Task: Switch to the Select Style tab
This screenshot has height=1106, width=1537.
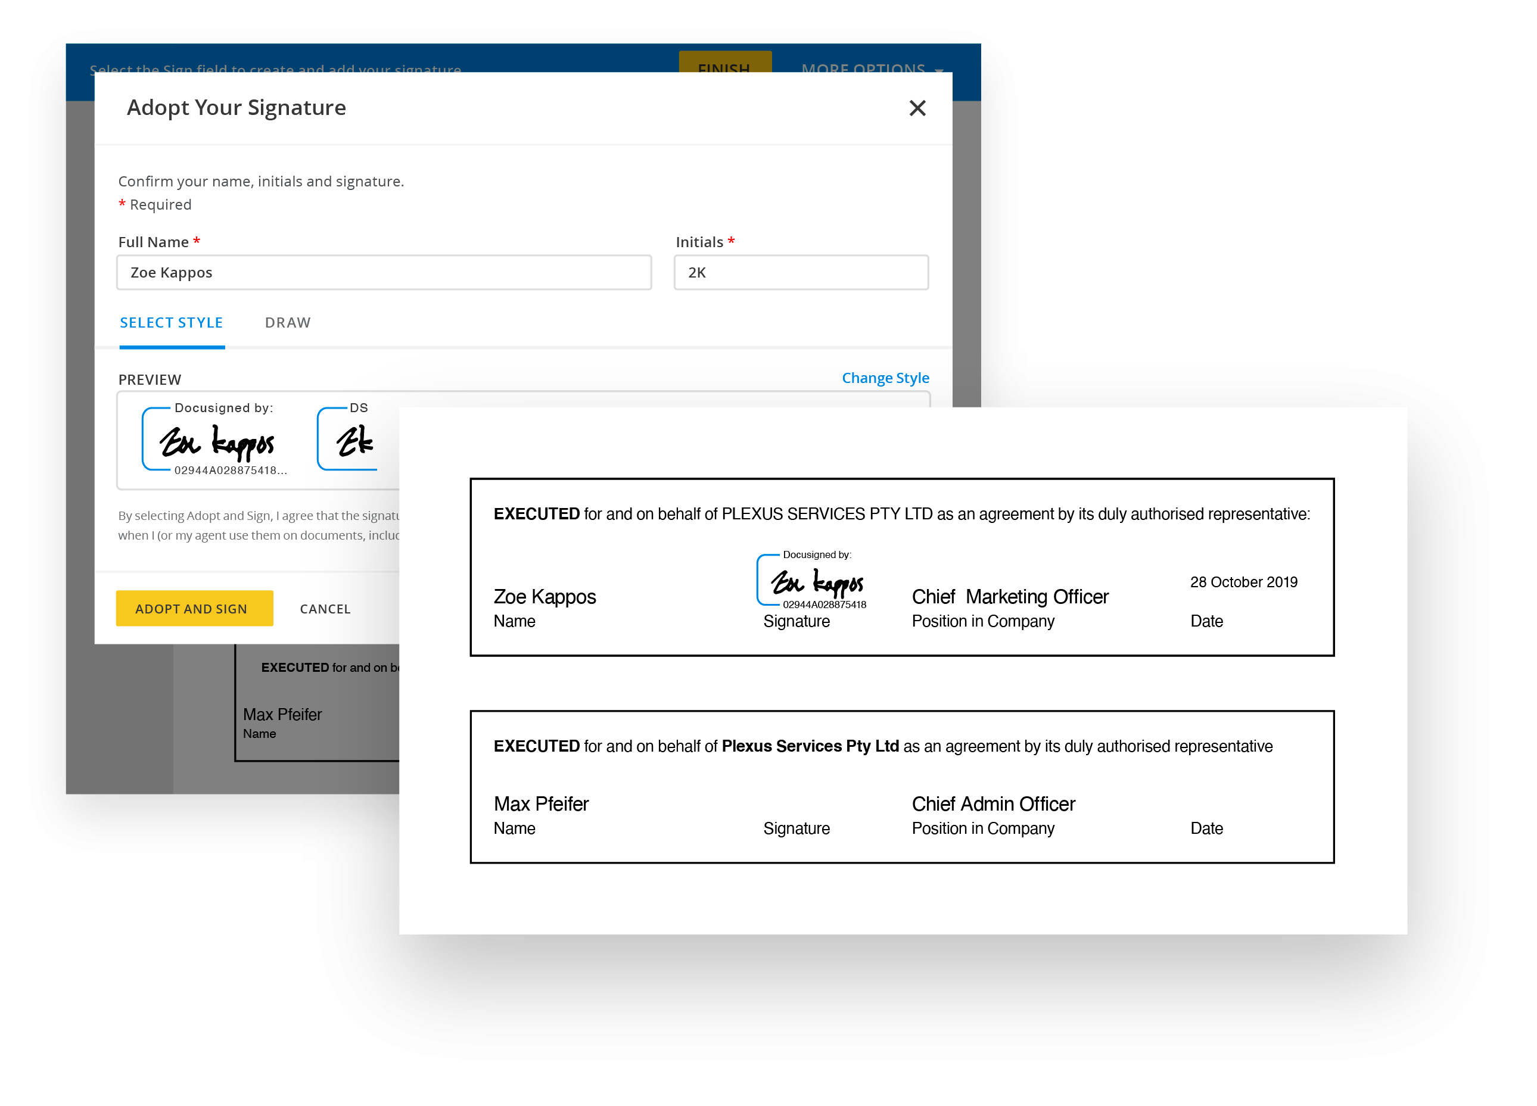Action: 172,323
